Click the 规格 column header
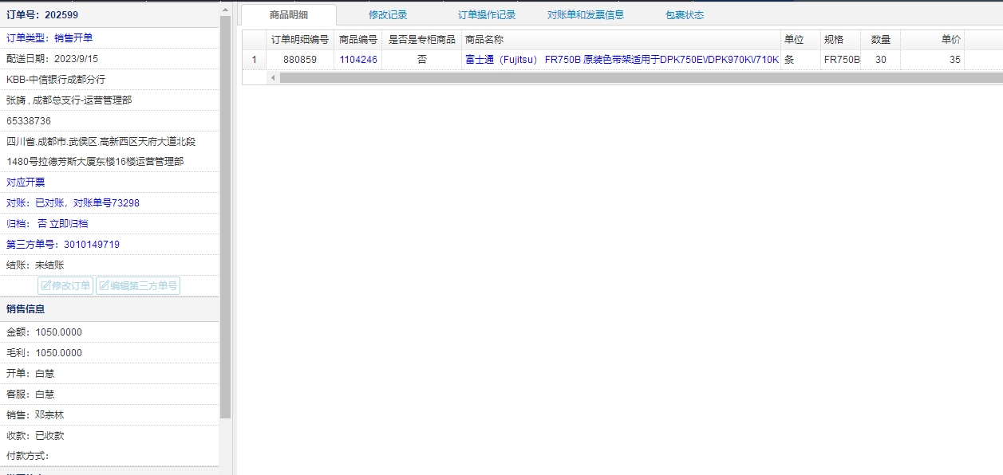The width and height of the screenshot is (1003, 475). (841, 39)
